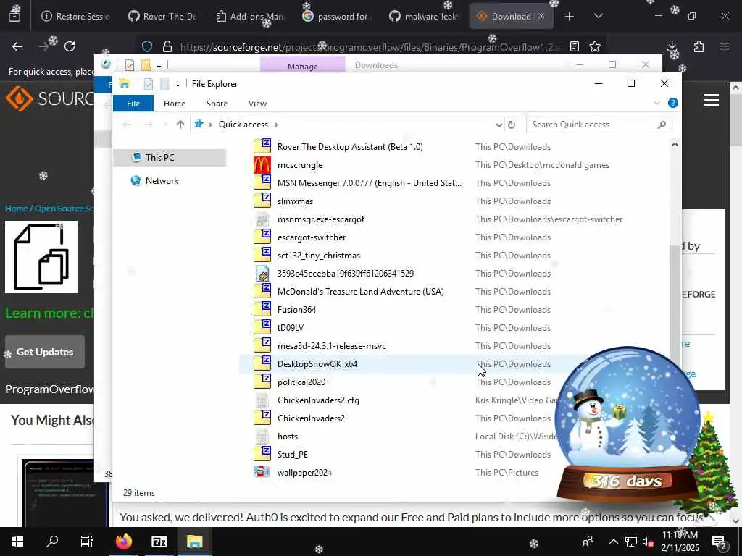Select the mesa3d-24.3.1-release-msvc file name
The width and height of the screenshot is (742, 556).
[x=332, y=346]
